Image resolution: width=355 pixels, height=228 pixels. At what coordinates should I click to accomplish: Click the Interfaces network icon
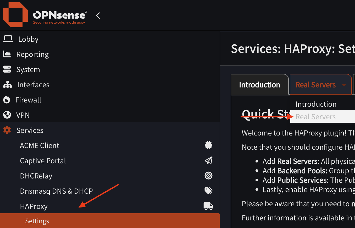pyautogui.click(x=8, y=84)
